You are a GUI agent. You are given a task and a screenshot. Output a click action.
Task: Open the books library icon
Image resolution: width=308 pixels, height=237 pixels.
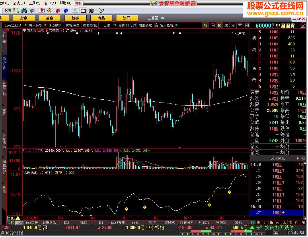coord(91,10)
